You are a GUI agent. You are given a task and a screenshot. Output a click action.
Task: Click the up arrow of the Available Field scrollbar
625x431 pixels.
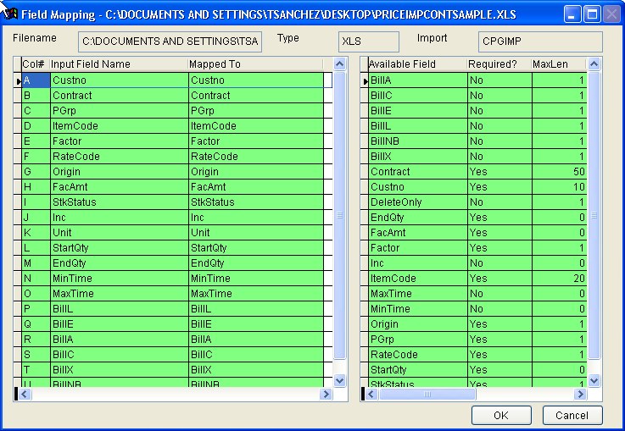click(594, 64)
